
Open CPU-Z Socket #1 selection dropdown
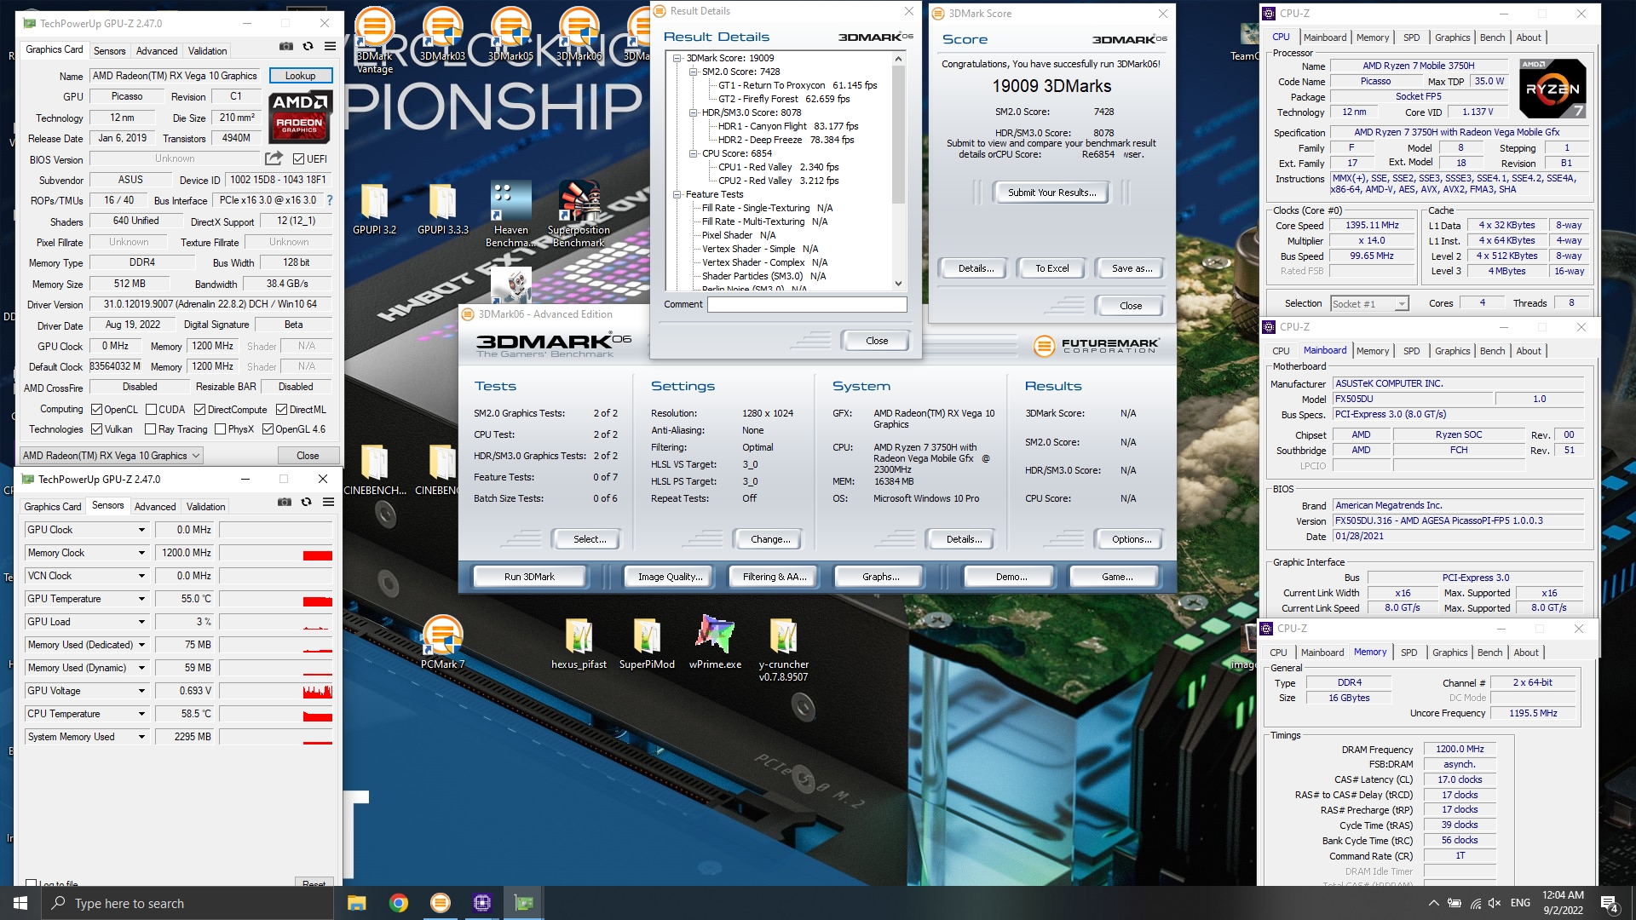point(1369,304)
